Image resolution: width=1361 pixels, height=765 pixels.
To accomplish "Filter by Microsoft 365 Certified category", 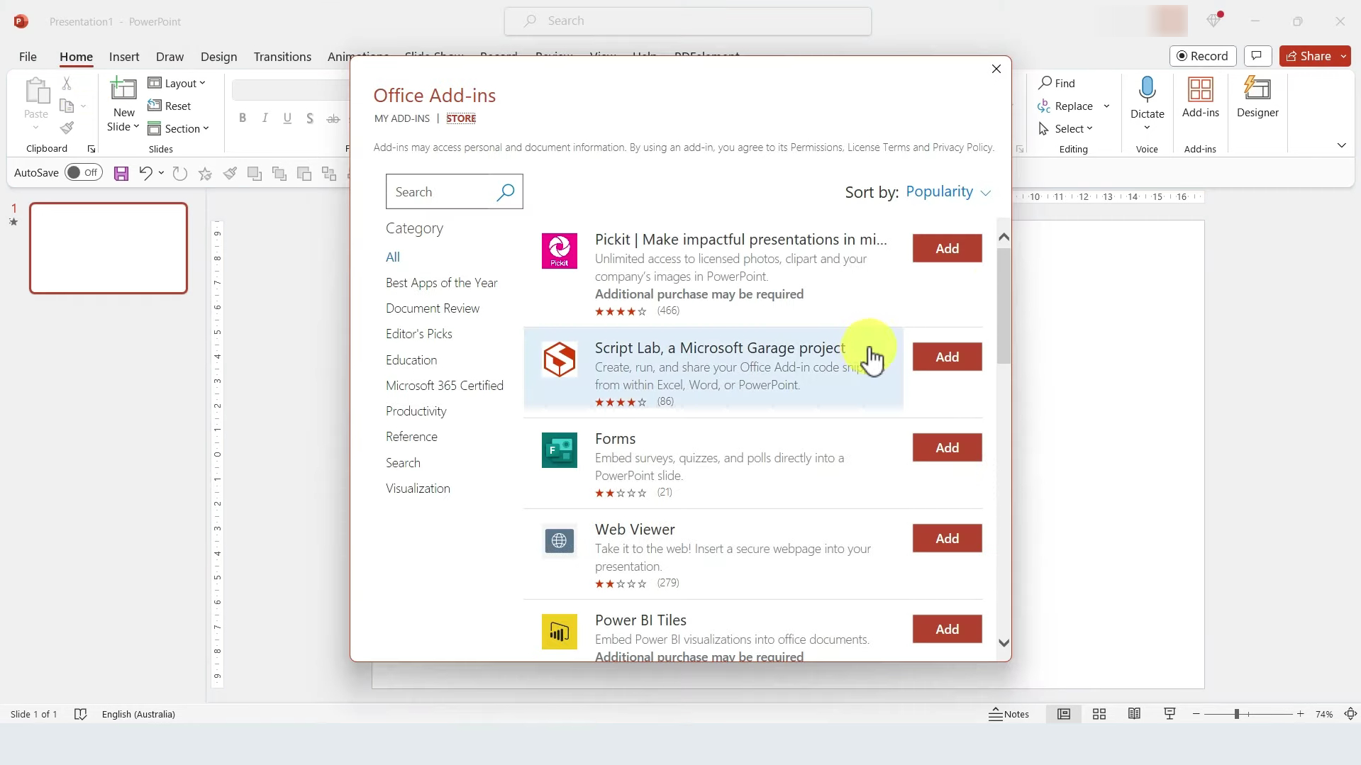I will click(445, 386).
